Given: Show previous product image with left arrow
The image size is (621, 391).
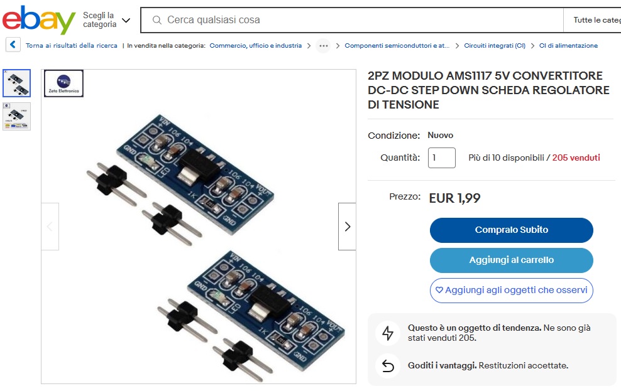Looking at the screenshot, I should click(50, 227).
